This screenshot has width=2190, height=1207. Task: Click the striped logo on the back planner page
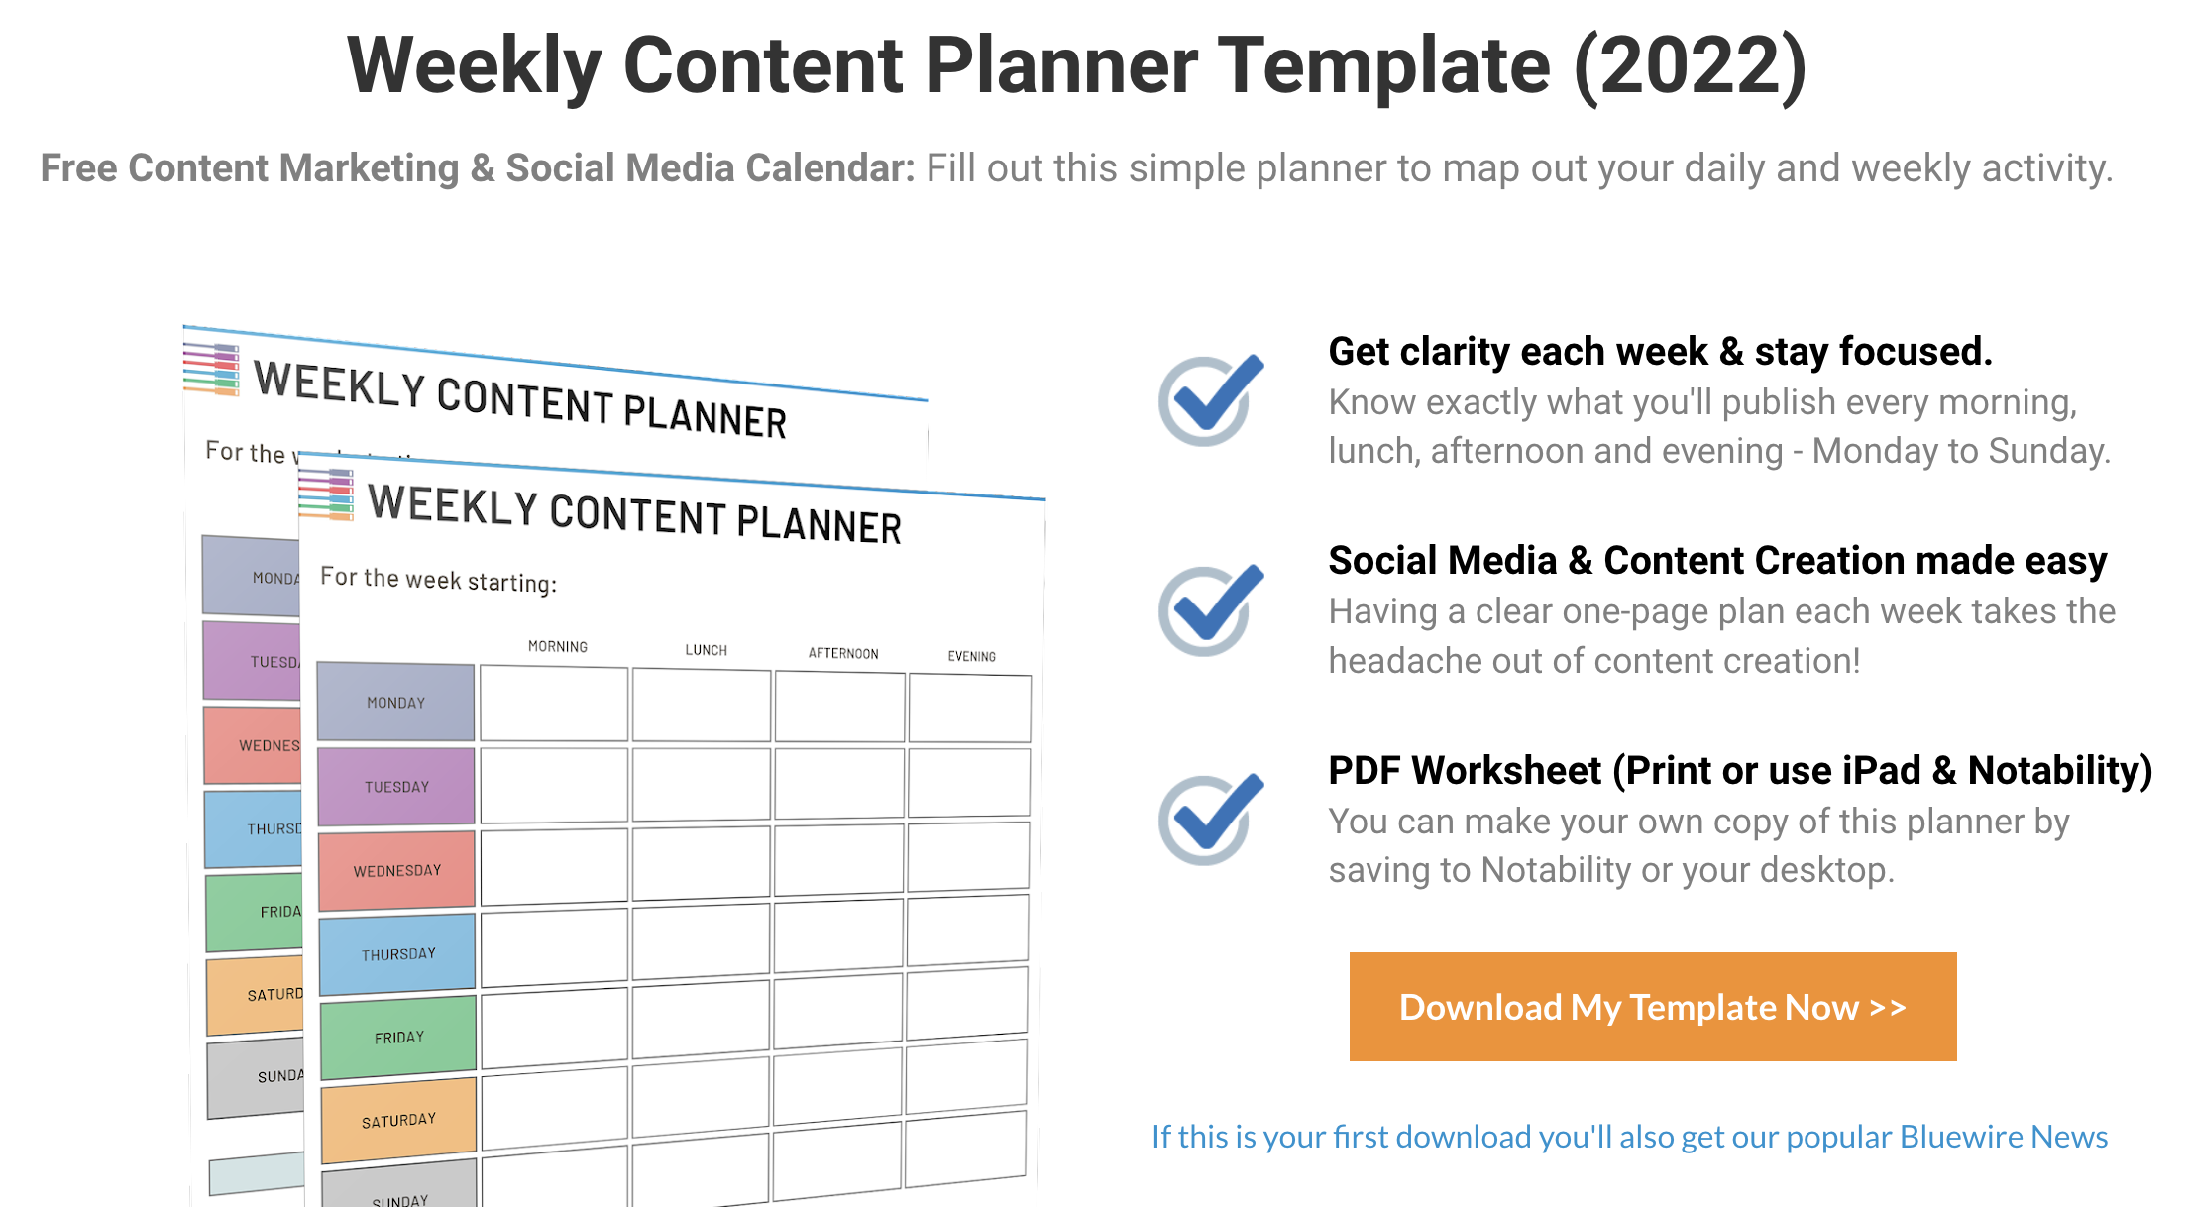211,369
